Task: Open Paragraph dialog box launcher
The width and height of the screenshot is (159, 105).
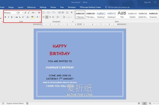Action: click(x=73, y=21)
